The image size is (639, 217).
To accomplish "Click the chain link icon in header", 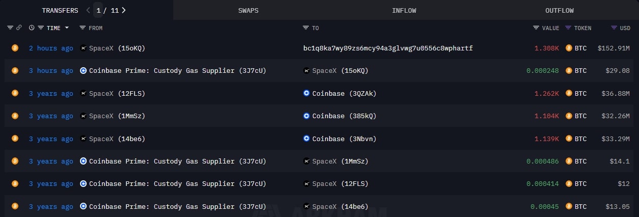I will coord(19,28).
